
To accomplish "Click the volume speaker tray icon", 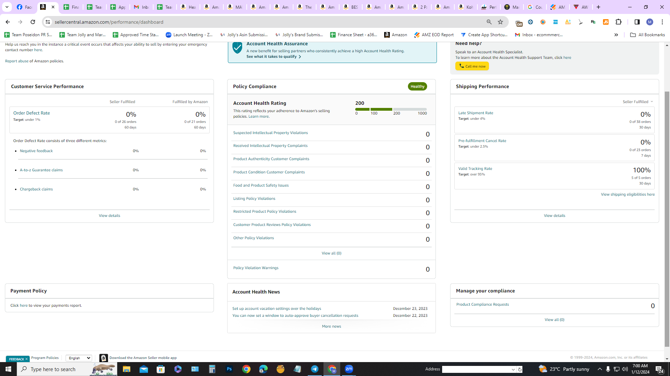I will [625, 369].
